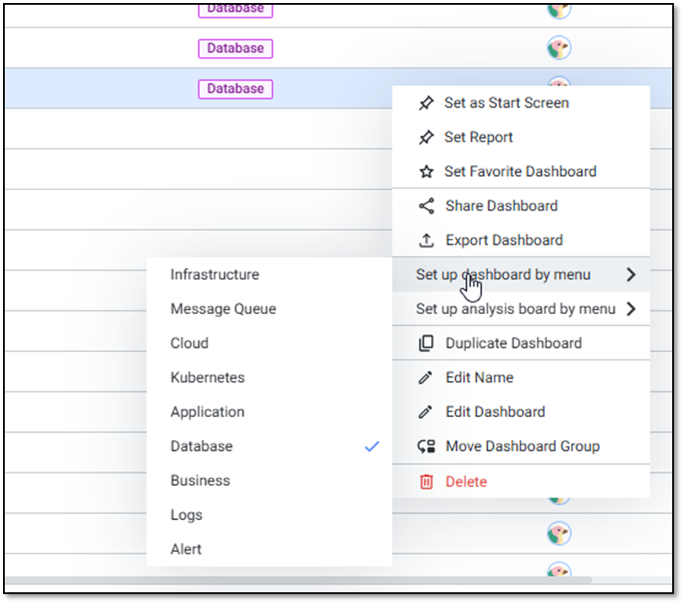The width and height of the screenshot is (684, 604).
Task: Click the Move Dashboard Group icon
Action: [426, 447]
